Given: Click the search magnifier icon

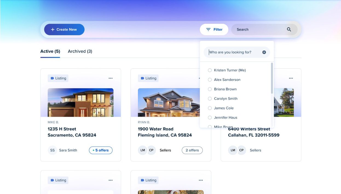Looking at the screenshot, I should [x=289, y=30].
